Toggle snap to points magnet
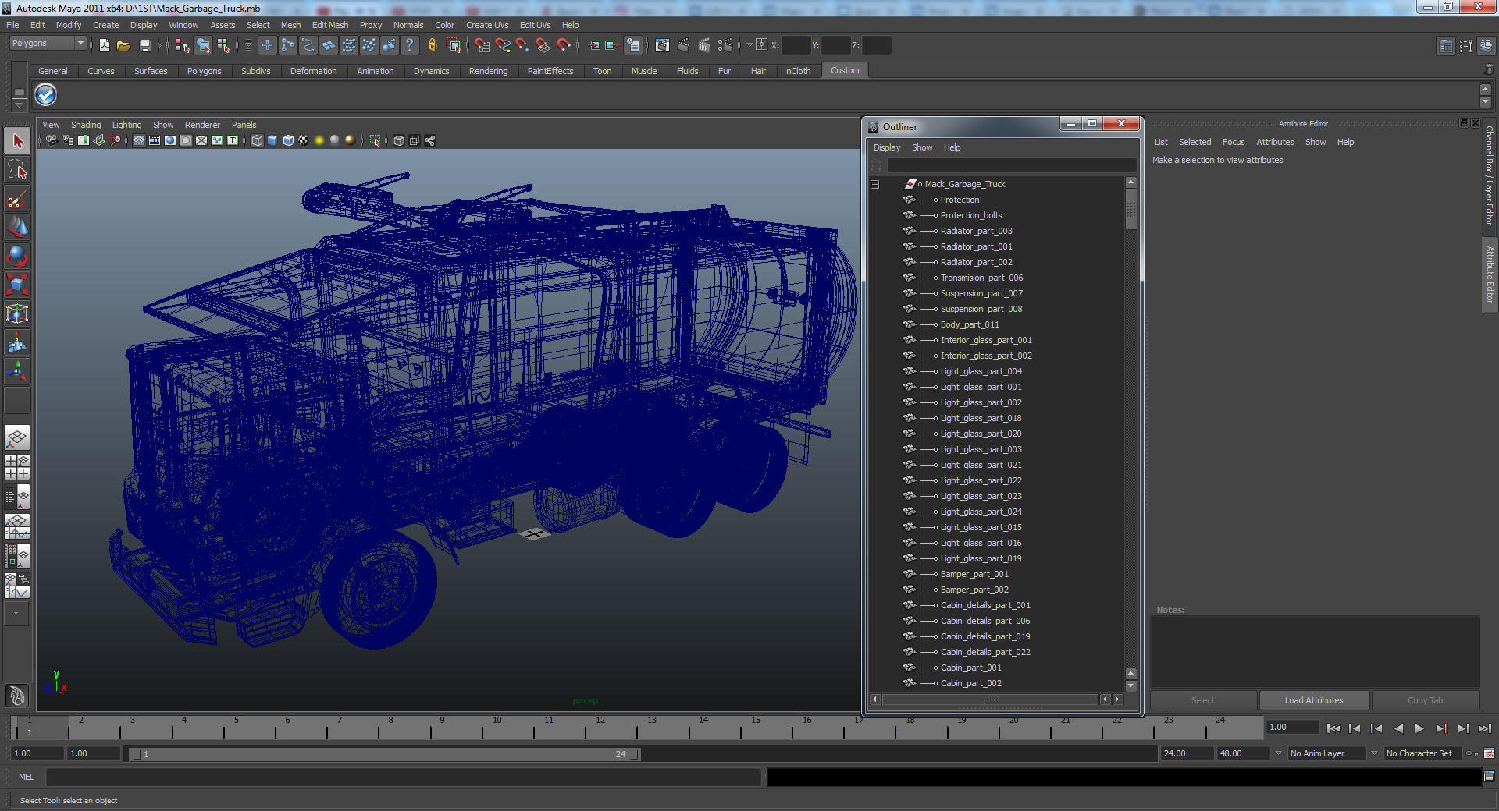Viewport: 1499px width, 811px height. click(x=522, y=45)
